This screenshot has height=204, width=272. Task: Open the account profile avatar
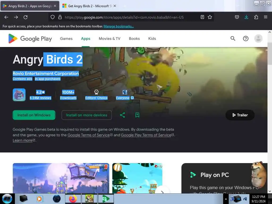pyautogui.click(x=258, y=39)
